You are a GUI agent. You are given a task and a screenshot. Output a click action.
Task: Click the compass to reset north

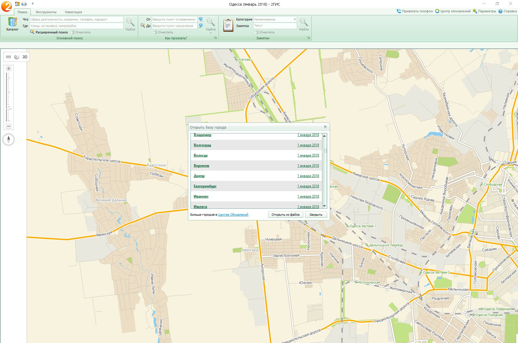click(8, 140)
